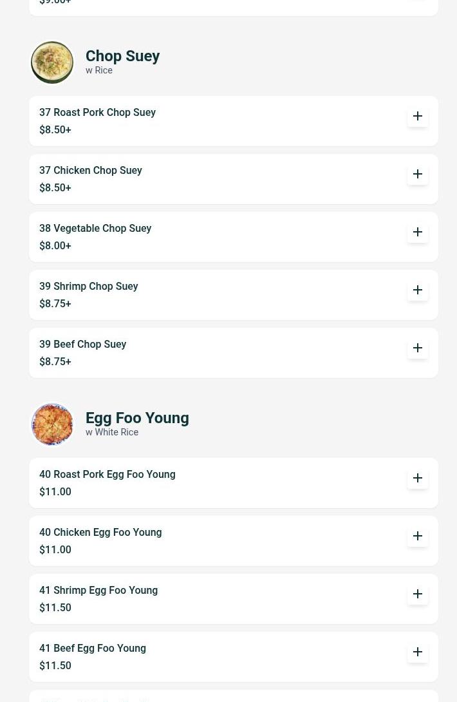Image resolution: width=457 pixels, height=702 pixels.
Task: Click the $11.50 price of Beef Egg Foo Young
Action: [55, 665]
